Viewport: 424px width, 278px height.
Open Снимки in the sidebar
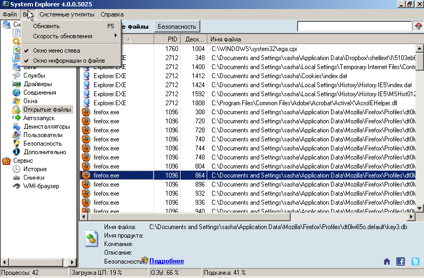tap(34, 178)
